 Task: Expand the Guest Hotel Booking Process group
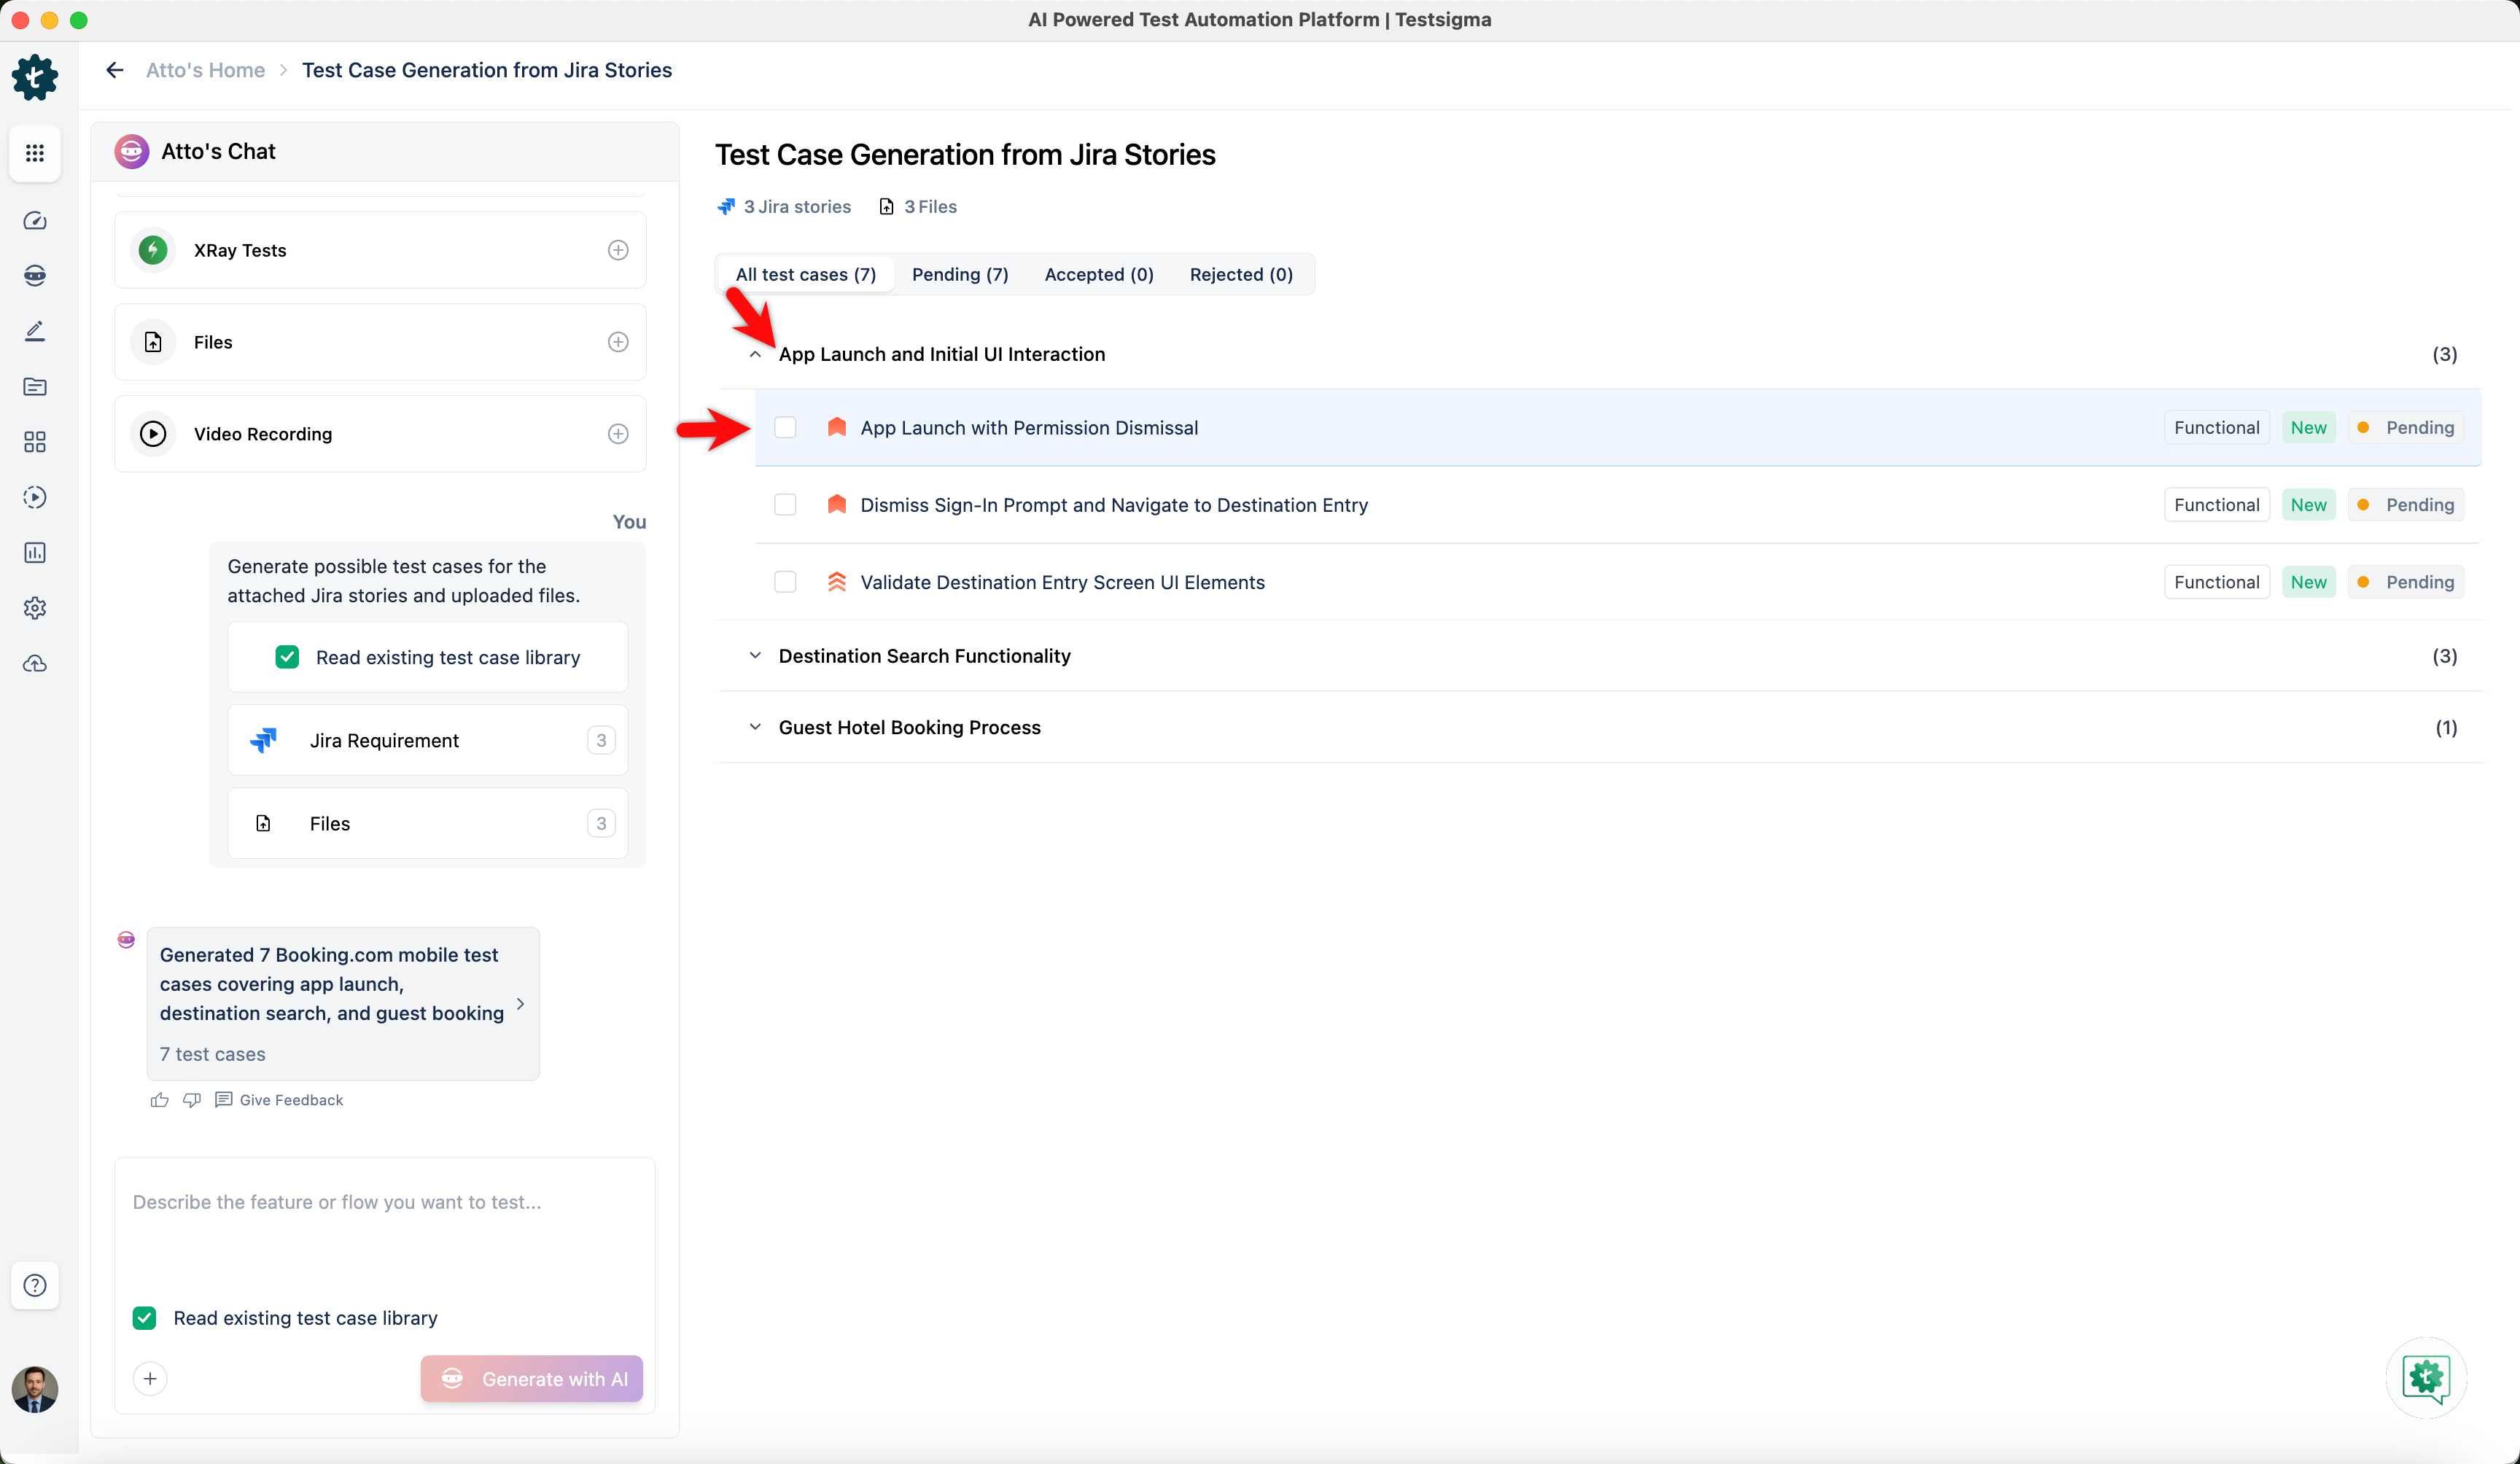tap(755, 727)
